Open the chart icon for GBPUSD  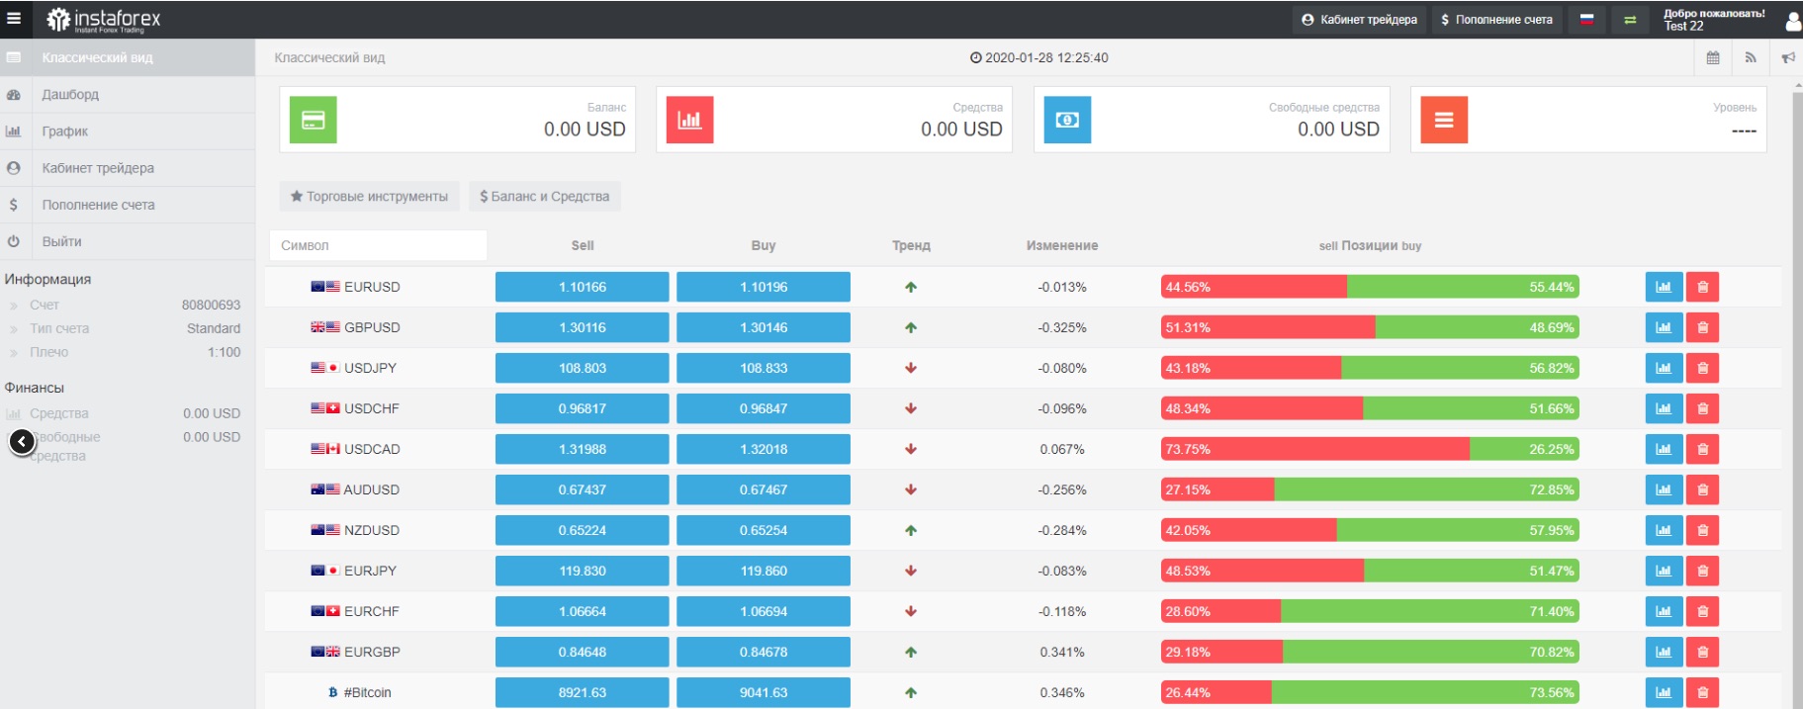coord(1664,327)
